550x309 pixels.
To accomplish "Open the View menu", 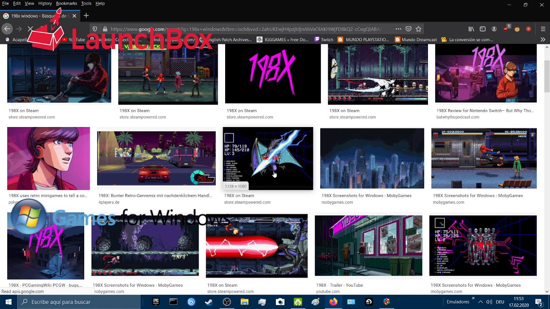I will (x=29, y=3).
